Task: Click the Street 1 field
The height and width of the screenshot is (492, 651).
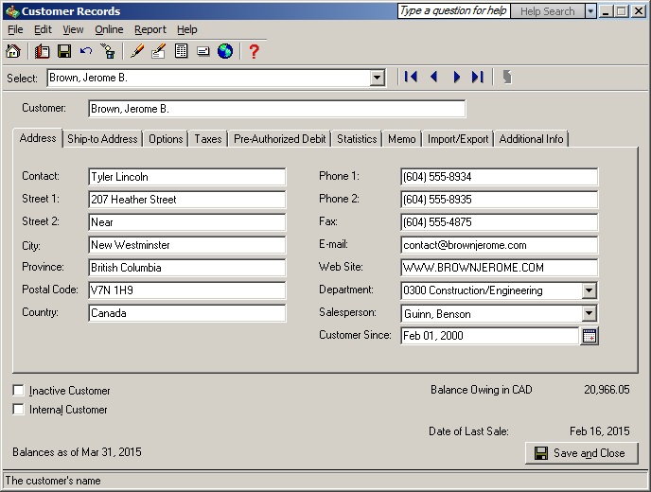Action: click(186, 200)
